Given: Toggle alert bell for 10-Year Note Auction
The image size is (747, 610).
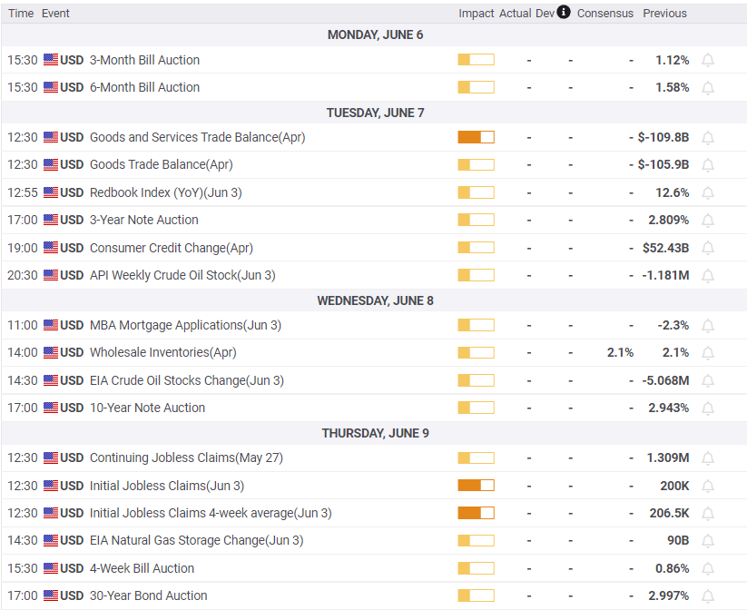Looking at the screenshot, I should click(x=708, y=408).
